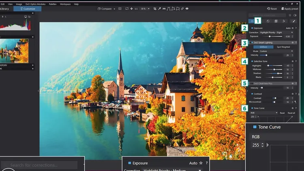This screenshot has width=304, height=171.
Task: Expand the Compare dropdown arrow
Action: [x=114, y=9]
